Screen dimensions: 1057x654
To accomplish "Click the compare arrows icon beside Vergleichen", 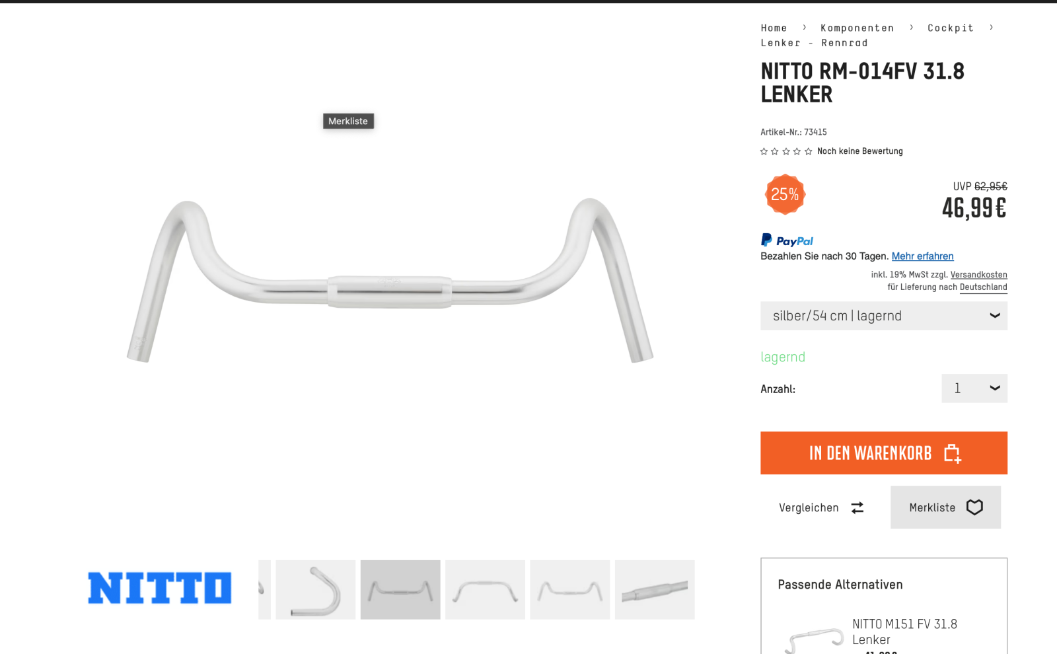I will pos(857,507).
